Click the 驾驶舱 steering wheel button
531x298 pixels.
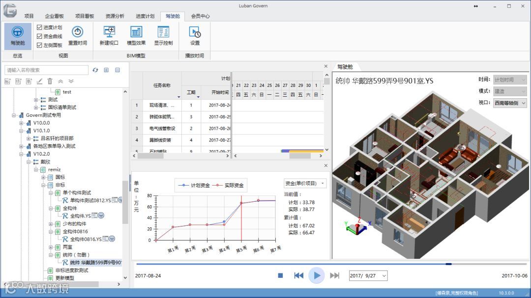pos(18,36)
